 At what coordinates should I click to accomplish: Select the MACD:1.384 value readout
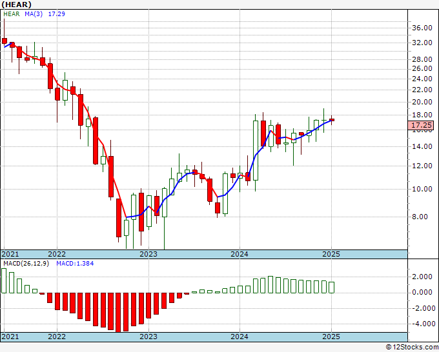coord(75,264)
